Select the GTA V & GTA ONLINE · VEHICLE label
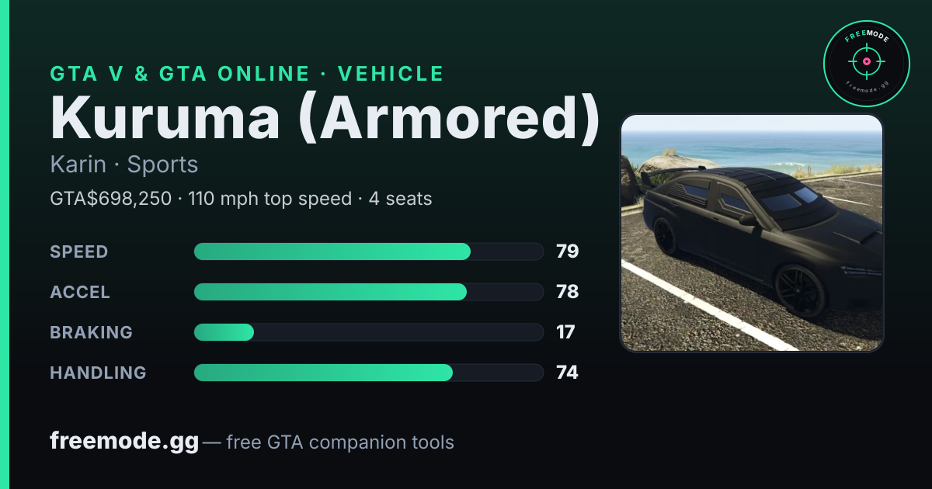The image size is (932, 489). 247,74
